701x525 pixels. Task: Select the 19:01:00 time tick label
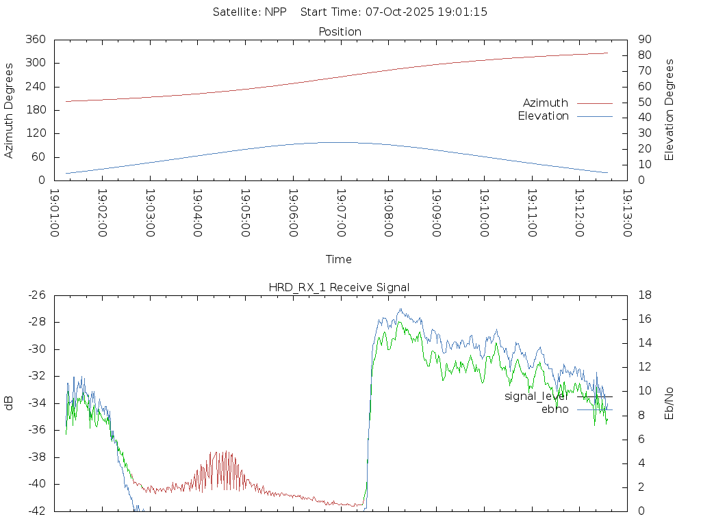pyautogui.click(x=54, y=213)
